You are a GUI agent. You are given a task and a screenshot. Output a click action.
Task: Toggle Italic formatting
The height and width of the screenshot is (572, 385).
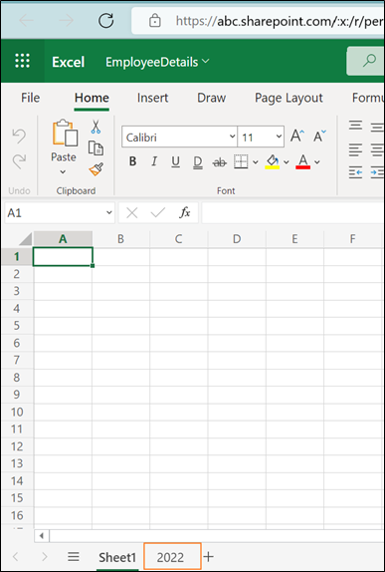[x=154, y=161]
